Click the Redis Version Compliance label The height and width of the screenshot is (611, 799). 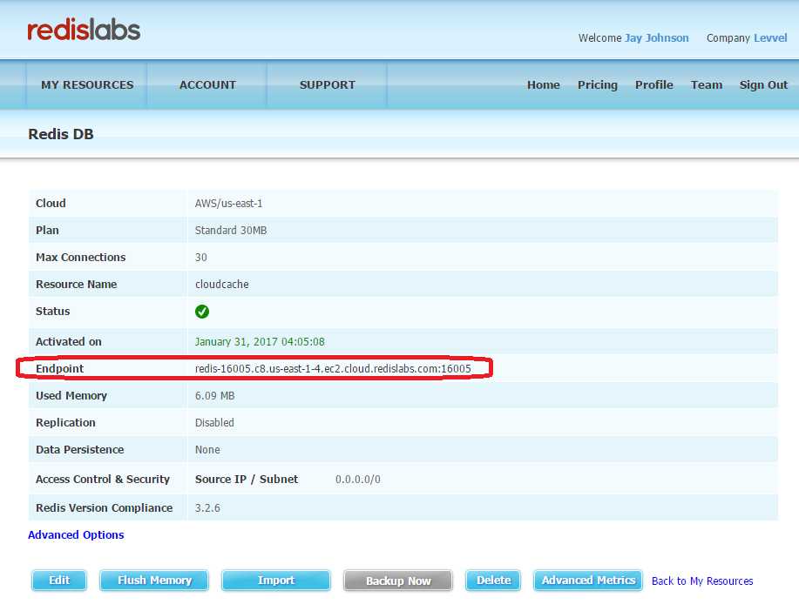104,508
